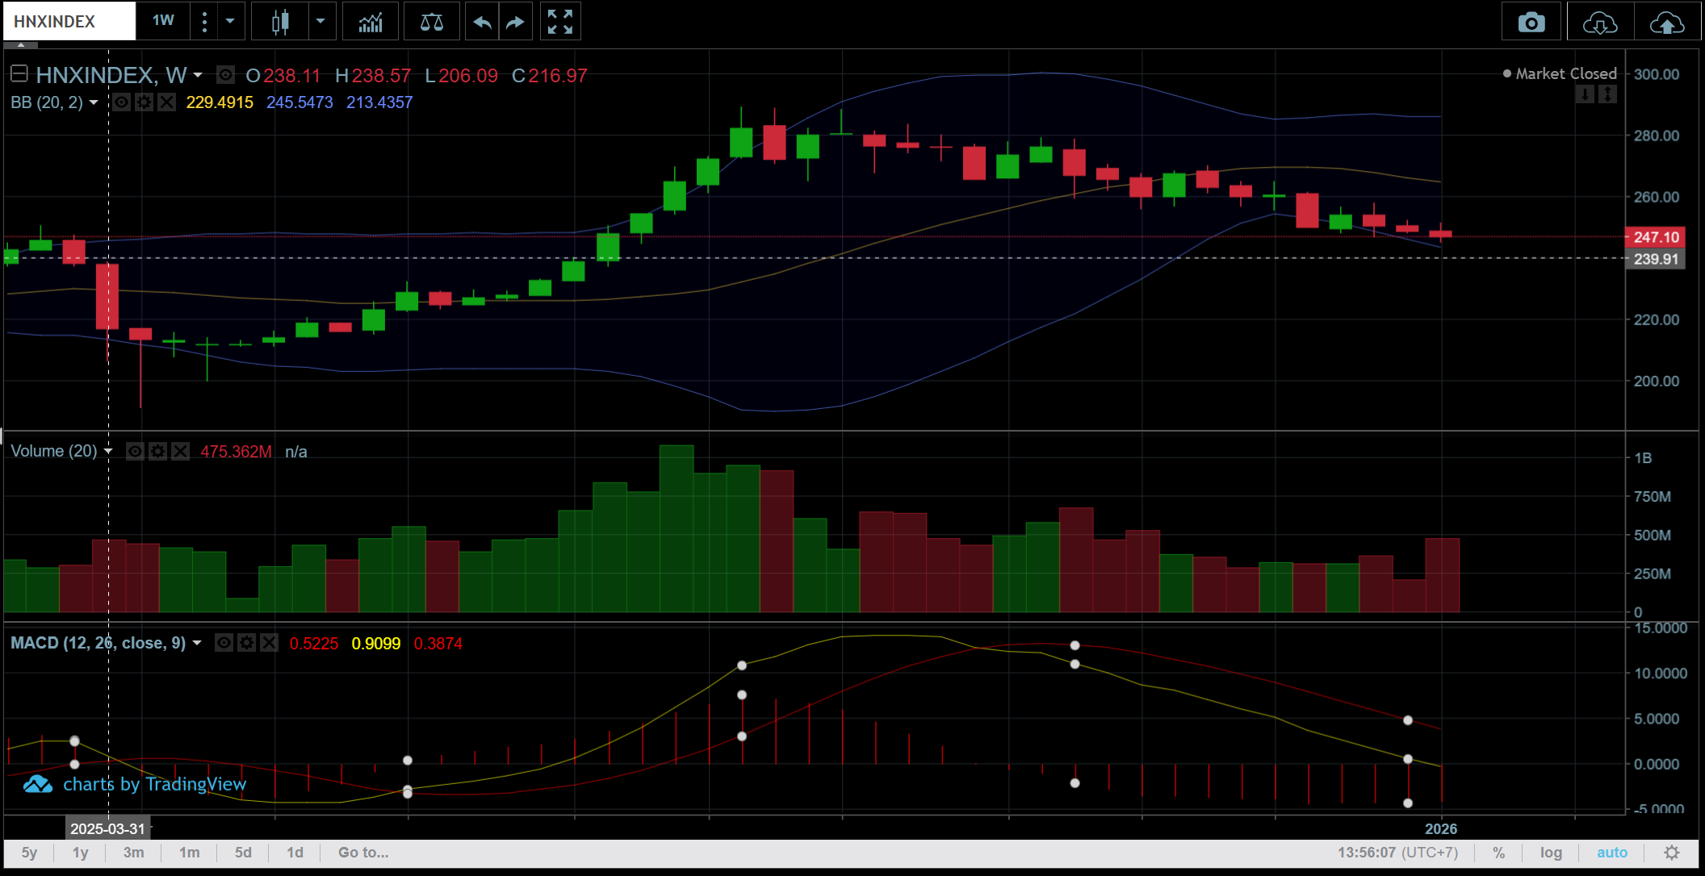
Task: Open the indicators chart icon
Action: click(371, 22)
